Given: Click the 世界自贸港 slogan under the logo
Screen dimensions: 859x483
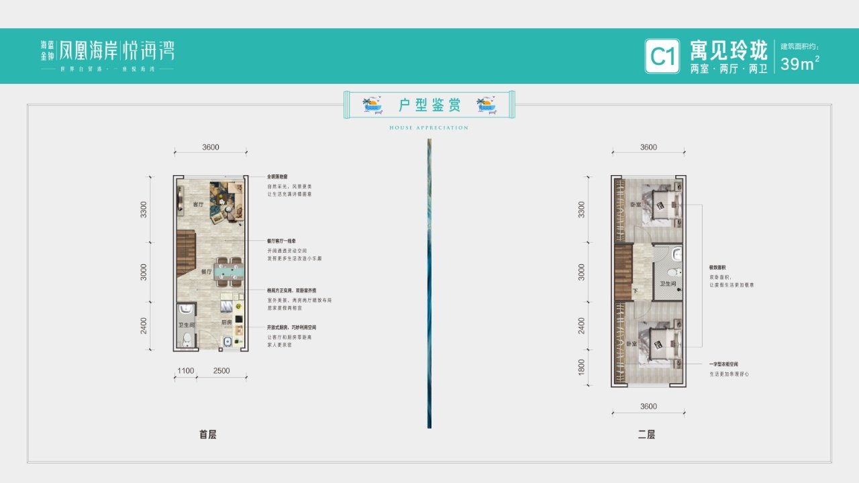Looking at the screenshot, I should click(x=107, y=70).
